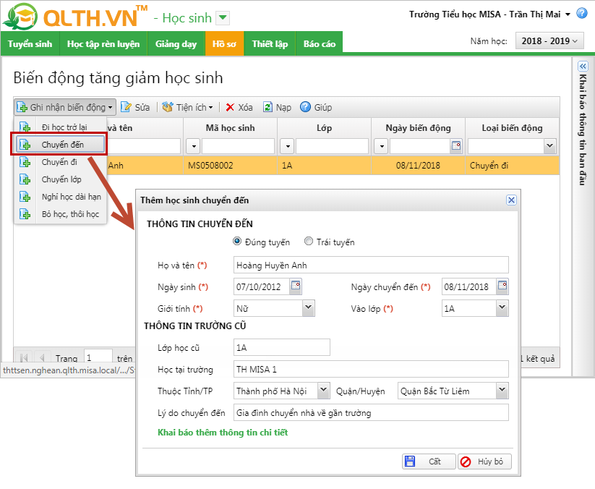Image resolution: width=595 pixels, height=489 pixels.
Task: Click the Xóa red X delete icon
Action: pyautogui.click(x=230, y=108)
